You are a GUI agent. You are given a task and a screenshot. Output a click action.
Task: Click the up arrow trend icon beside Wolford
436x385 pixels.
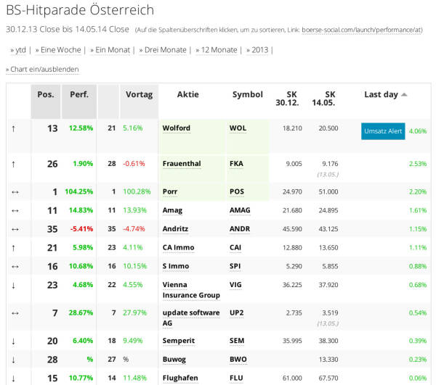[13, 129]
